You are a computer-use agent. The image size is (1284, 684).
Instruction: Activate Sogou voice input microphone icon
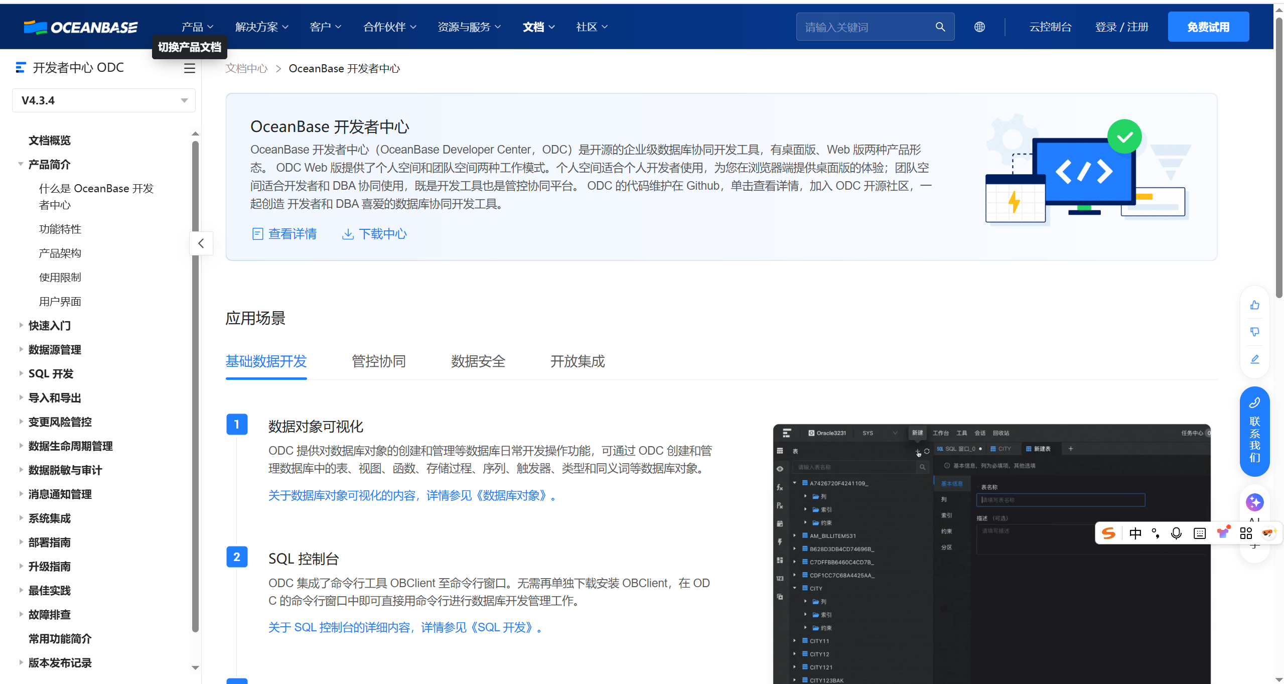pos(1176,533)
